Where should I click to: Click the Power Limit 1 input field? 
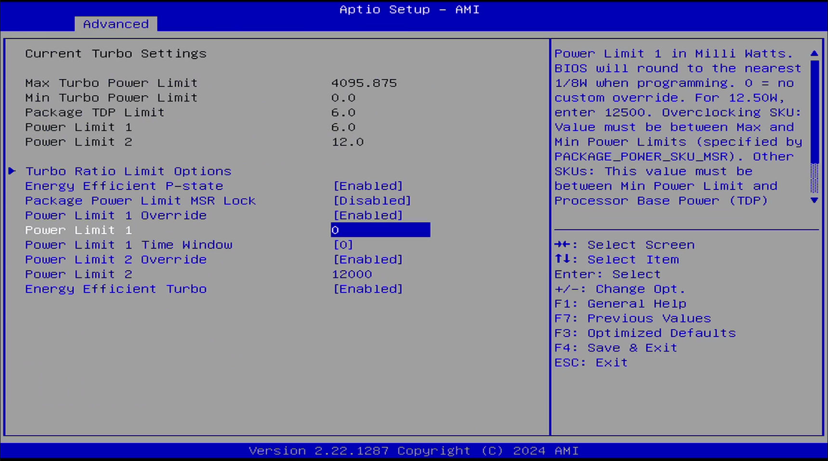point(380,230)
